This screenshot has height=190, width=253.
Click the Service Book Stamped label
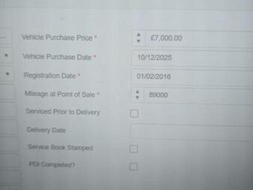coord(60,147)
